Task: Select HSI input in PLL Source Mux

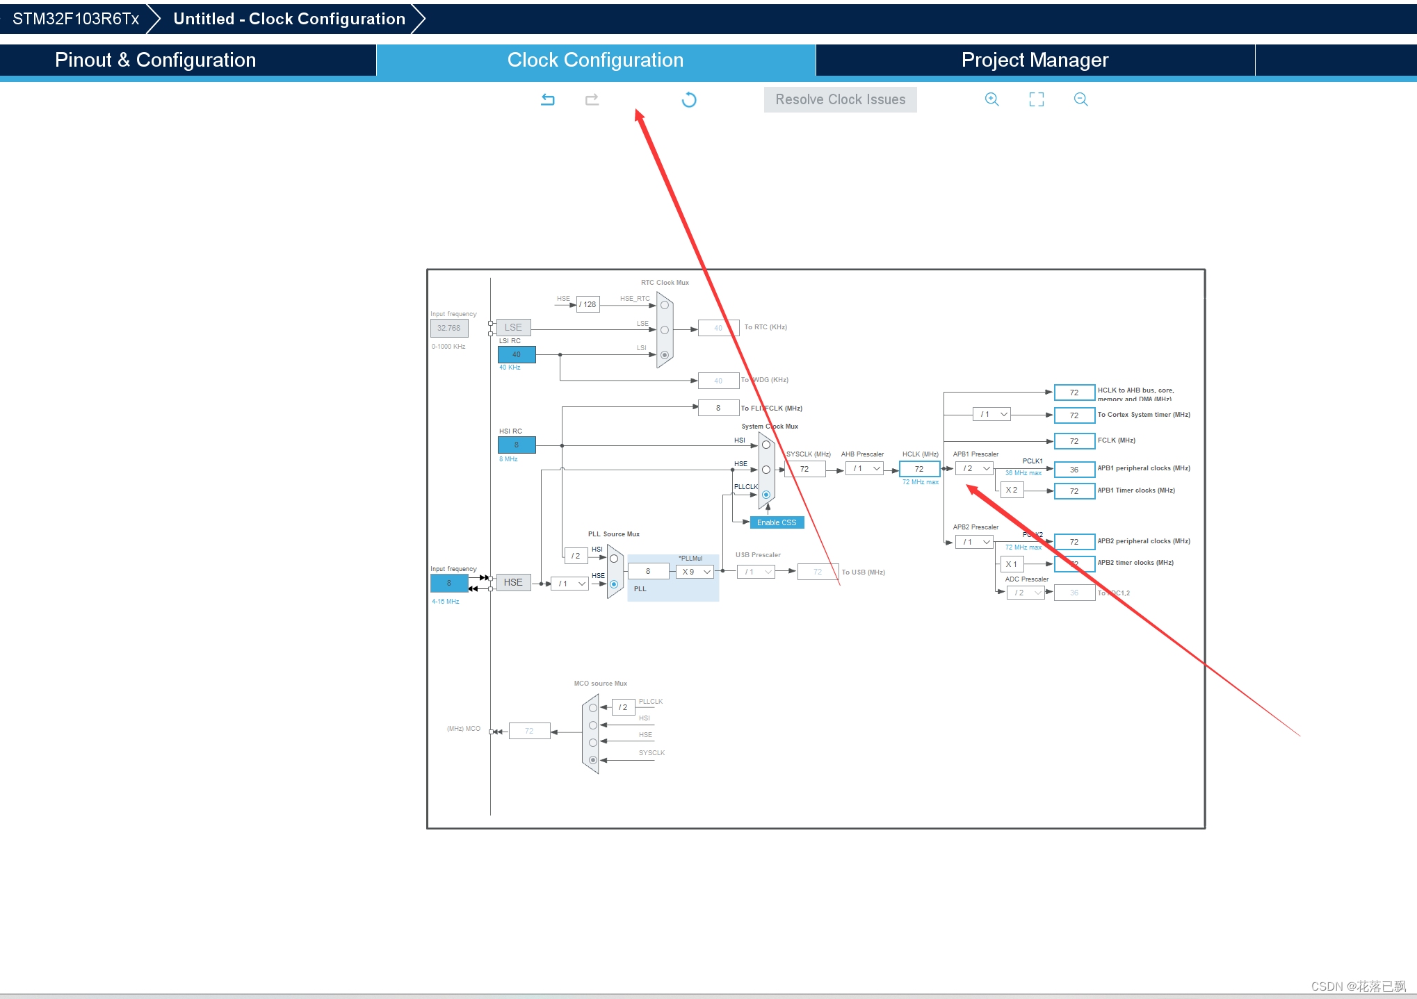Action: pos(614,559)
